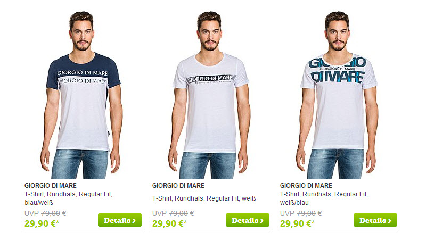Click the struck-through UVP 79,00 € of third product
The image size is (426, 241).
(x=301, y=213)
